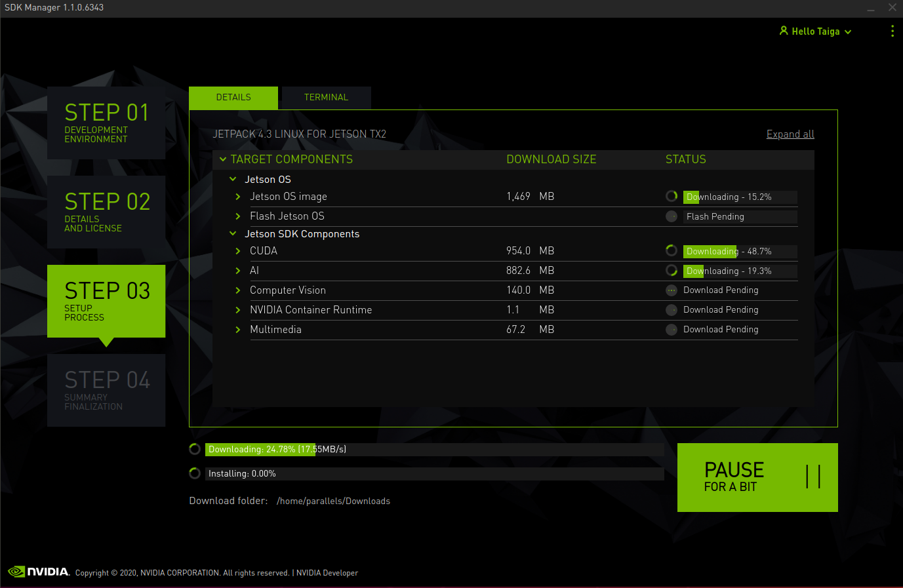Click the Pause For A Bit button
The image size is (903, 588).
[x=757, y=477]
